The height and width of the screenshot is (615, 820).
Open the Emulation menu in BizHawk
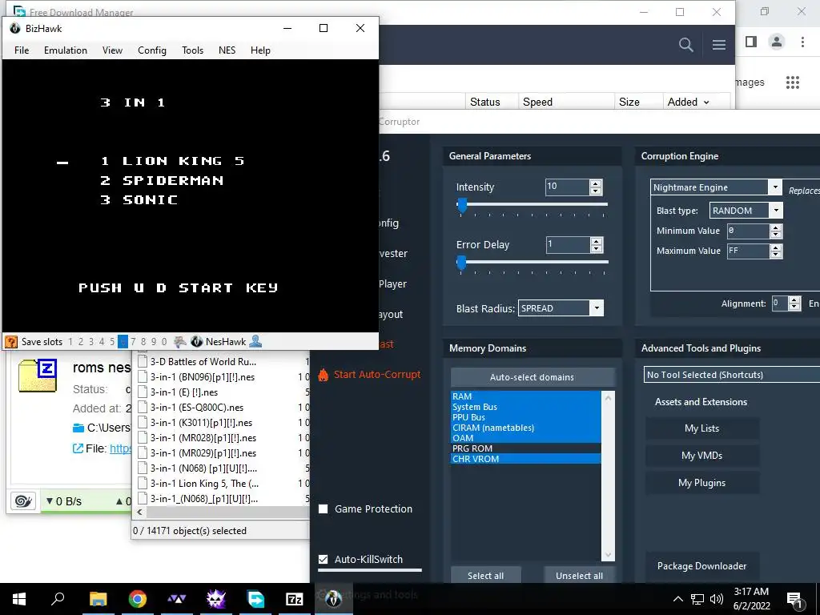[x=66, y=50]
